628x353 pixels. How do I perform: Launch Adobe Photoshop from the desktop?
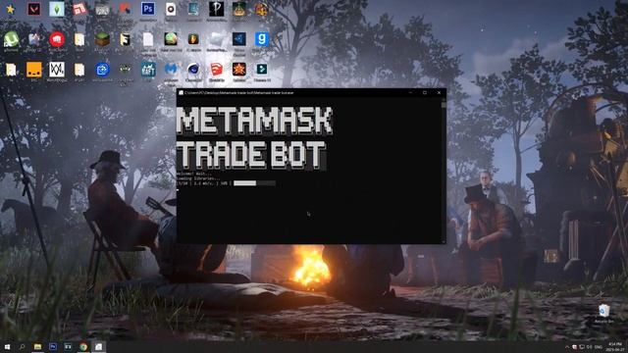pos(148,9)
